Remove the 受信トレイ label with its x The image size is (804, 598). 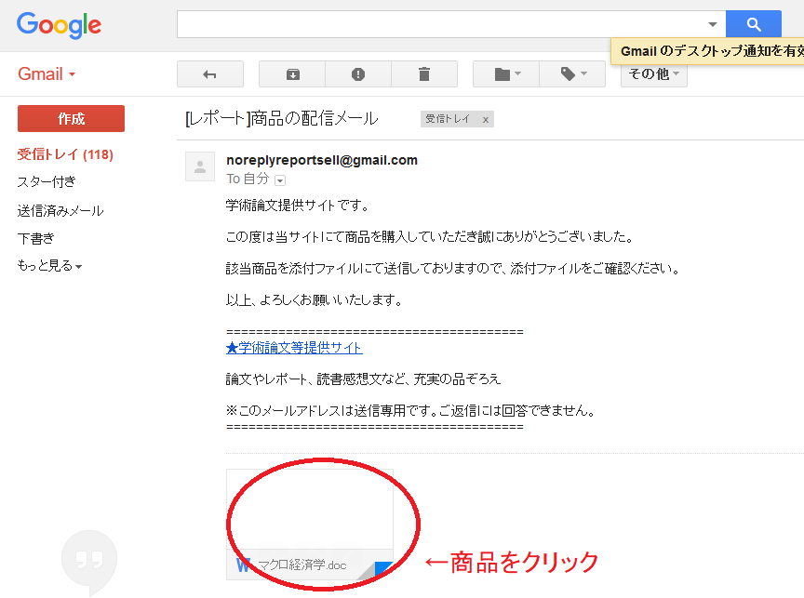click(x=485, y=119)
